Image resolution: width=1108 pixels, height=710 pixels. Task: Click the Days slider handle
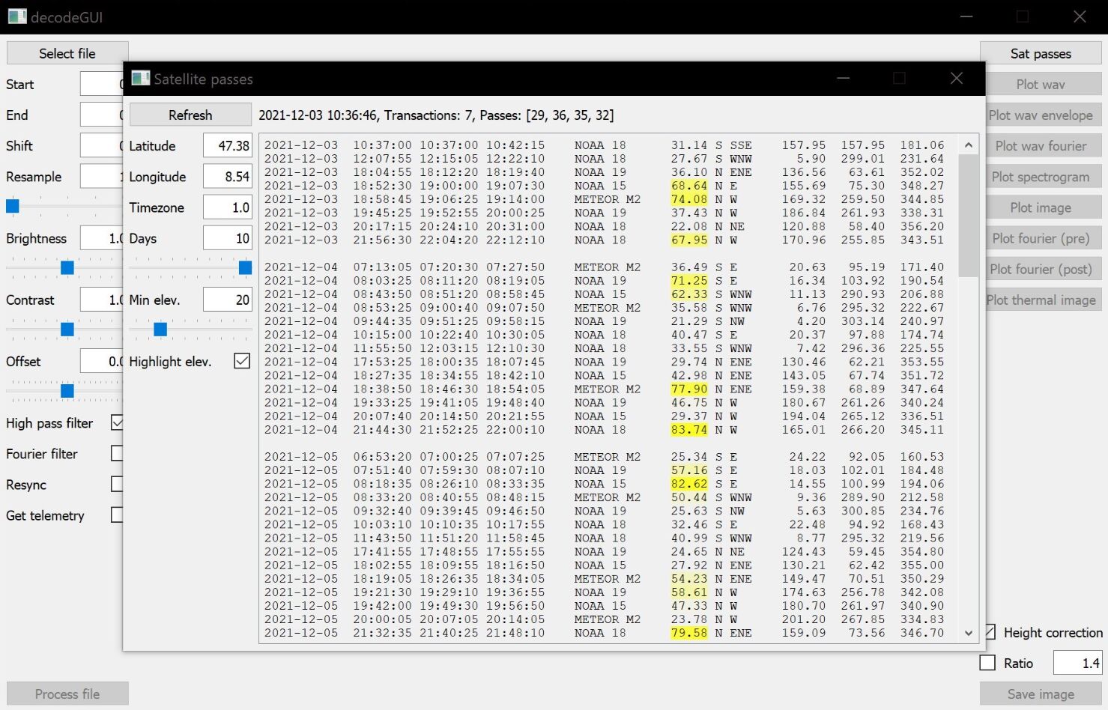click(245, 267)
